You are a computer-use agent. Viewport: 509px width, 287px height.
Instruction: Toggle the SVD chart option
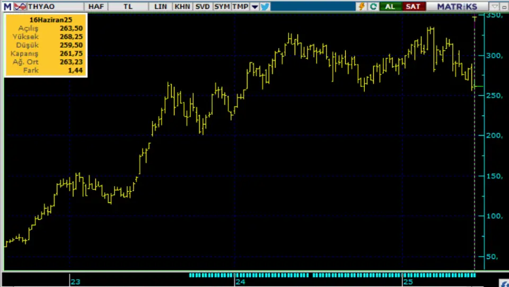click(202, 6)
